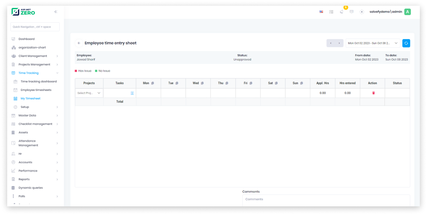Click the blue refresh timesheet button
The height and width of the screenshot is (215, 427).
tap(406, 43)
